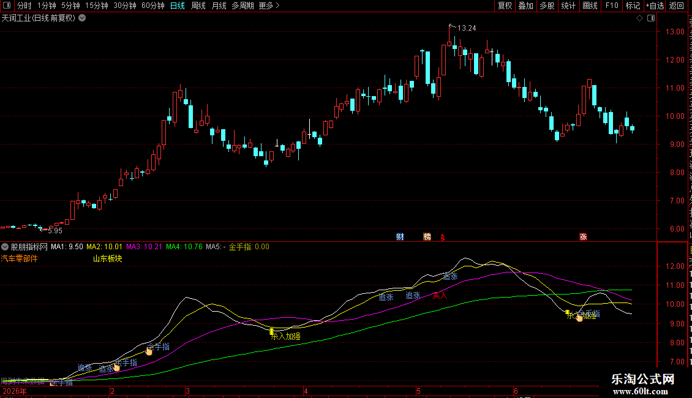Open the 多股 multi-stock view
This screenshot has width=692, height=398.
(547, 6)
